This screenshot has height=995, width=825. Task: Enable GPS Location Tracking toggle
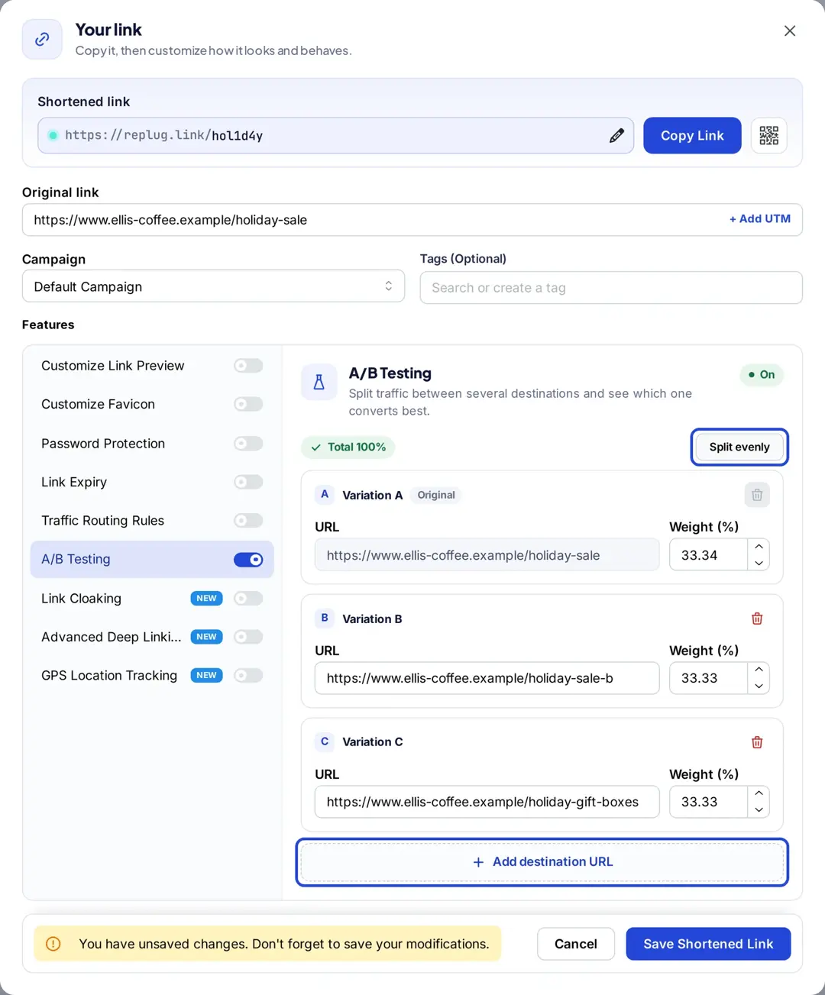[x=248, y=675]
